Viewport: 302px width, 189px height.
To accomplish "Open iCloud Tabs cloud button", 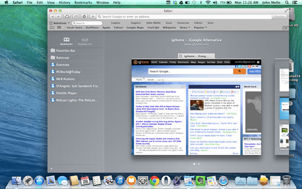I will [x=67, y=17].
